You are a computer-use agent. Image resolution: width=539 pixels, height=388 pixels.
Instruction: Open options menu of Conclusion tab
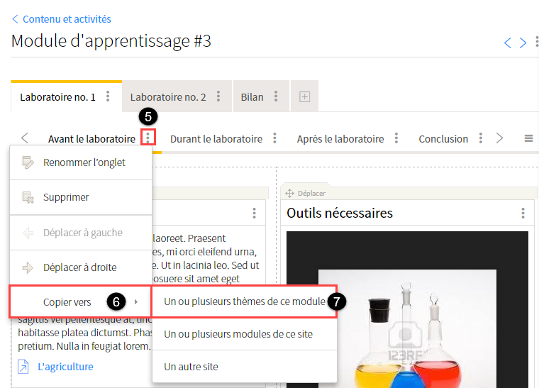481,138
